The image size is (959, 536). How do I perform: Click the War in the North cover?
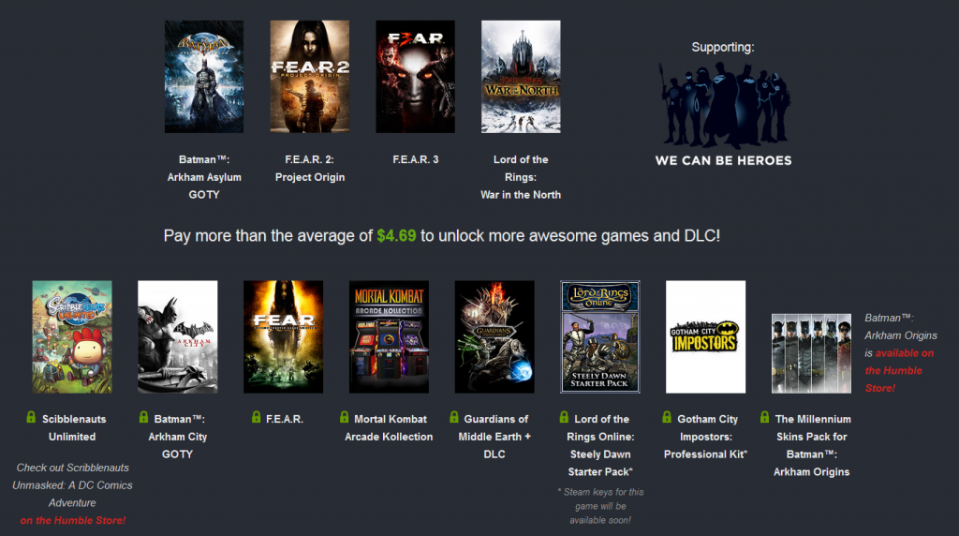tap(521, 77)
